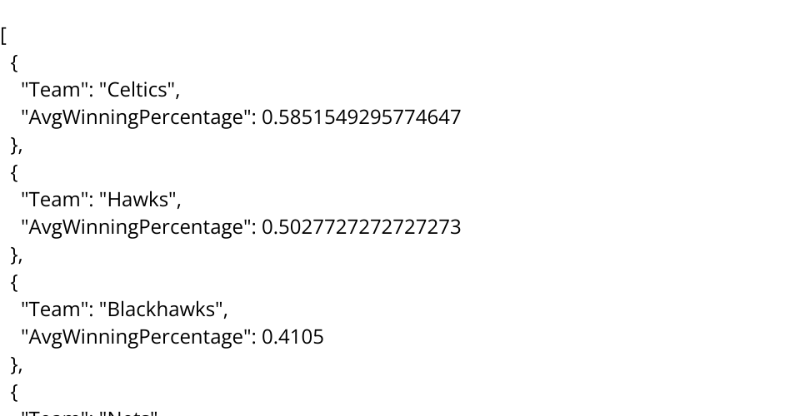Click the closing brace after Blackhawks entry

[x=14, y=364]
